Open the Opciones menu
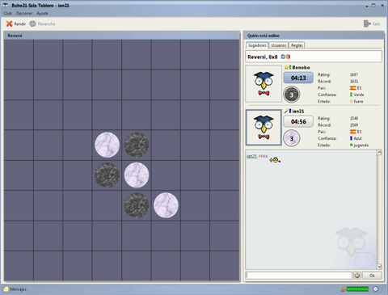The width and height of the screenshot is (388, 295). coord(24,13)
